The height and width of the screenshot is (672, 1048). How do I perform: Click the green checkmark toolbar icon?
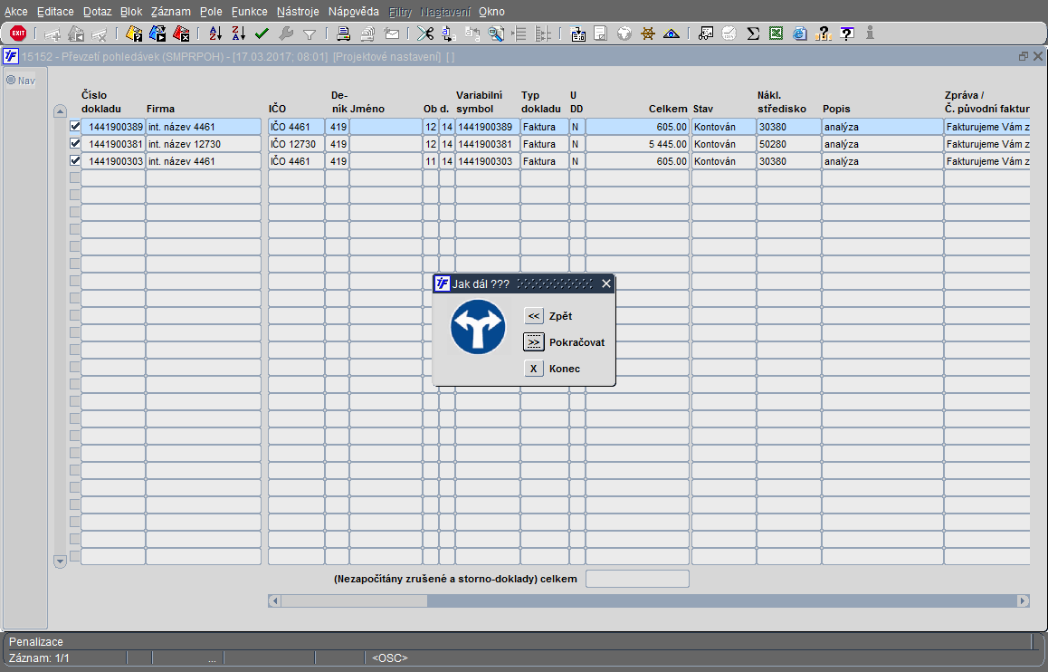(262, 33)
